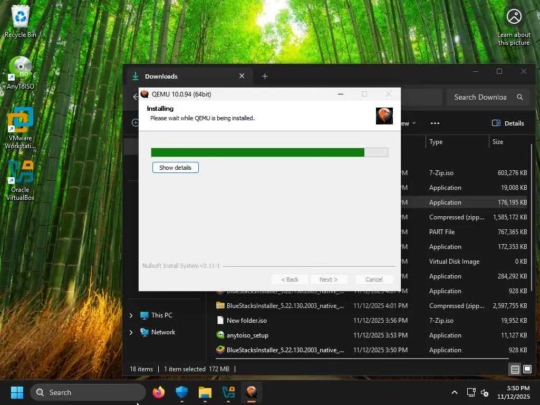Click the taskbar Search box

coord(88,392)
